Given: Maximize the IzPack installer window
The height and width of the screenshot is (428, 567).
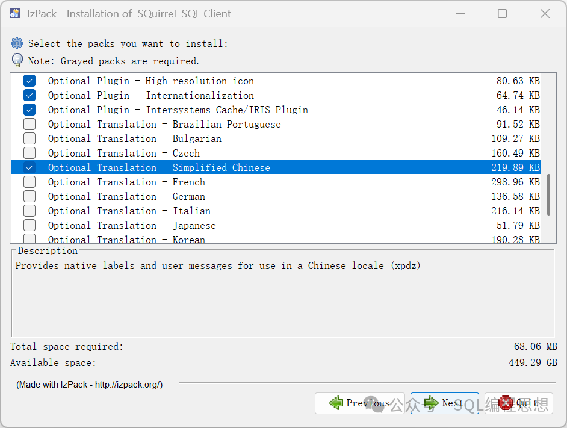Looking at the screenshot, I should point(502,13).
